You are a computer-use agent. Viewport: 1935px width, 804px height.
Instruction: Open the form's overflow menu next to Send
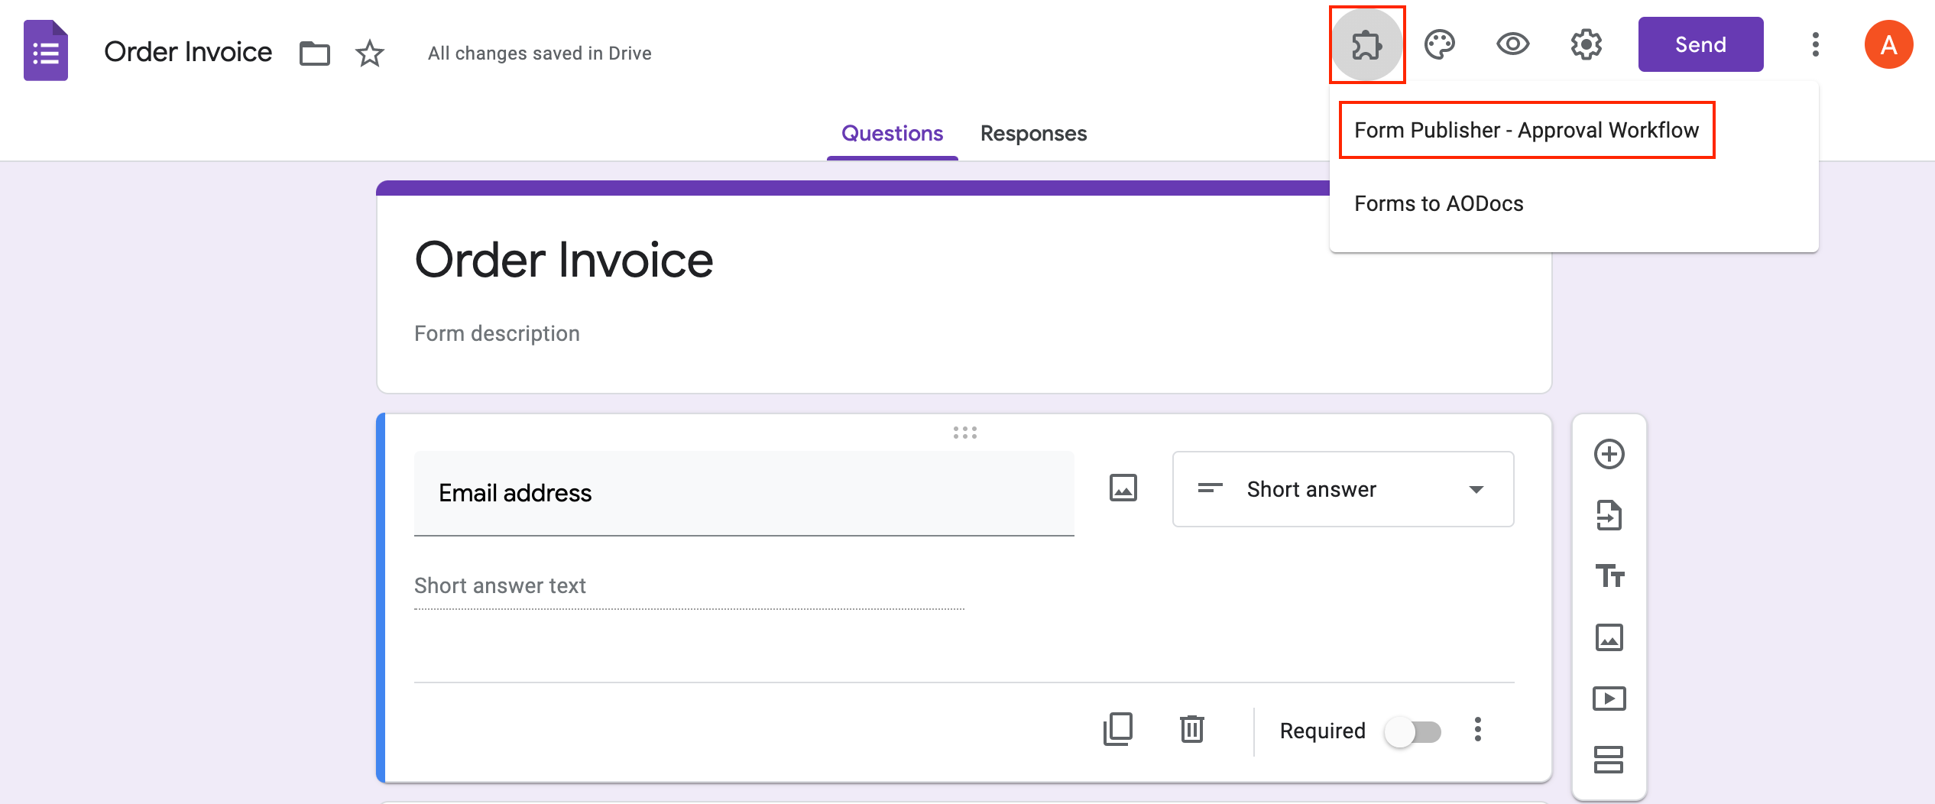coord(1815,45)
